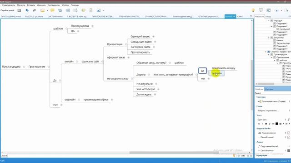Switch to the Маркеры panel tab
The width and height of the screenshot is (291, 163).
269,89
